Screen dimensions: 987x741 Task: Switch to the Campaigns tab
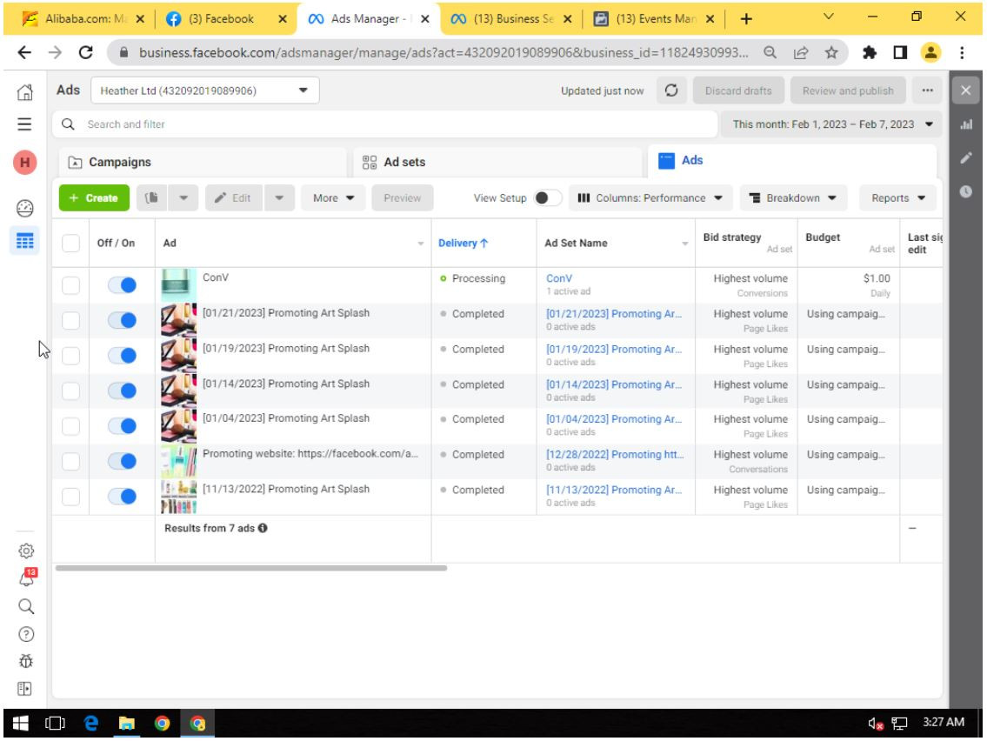tap(203, 162)
